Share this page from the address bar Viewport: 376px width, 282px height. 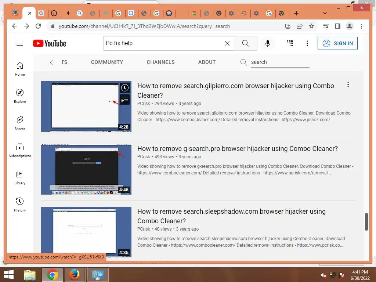(x=300, y=26)
